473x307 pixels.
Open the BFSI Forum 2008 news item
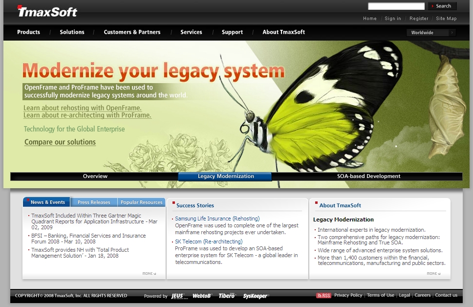tap(88, 239)
